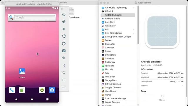
Task: Select Font Book in Applications list
Action: coord(118,77)
